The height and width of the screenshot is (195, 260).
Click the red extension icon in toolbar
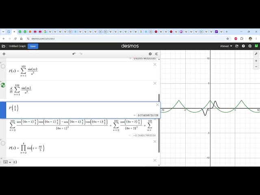(236, 39)
